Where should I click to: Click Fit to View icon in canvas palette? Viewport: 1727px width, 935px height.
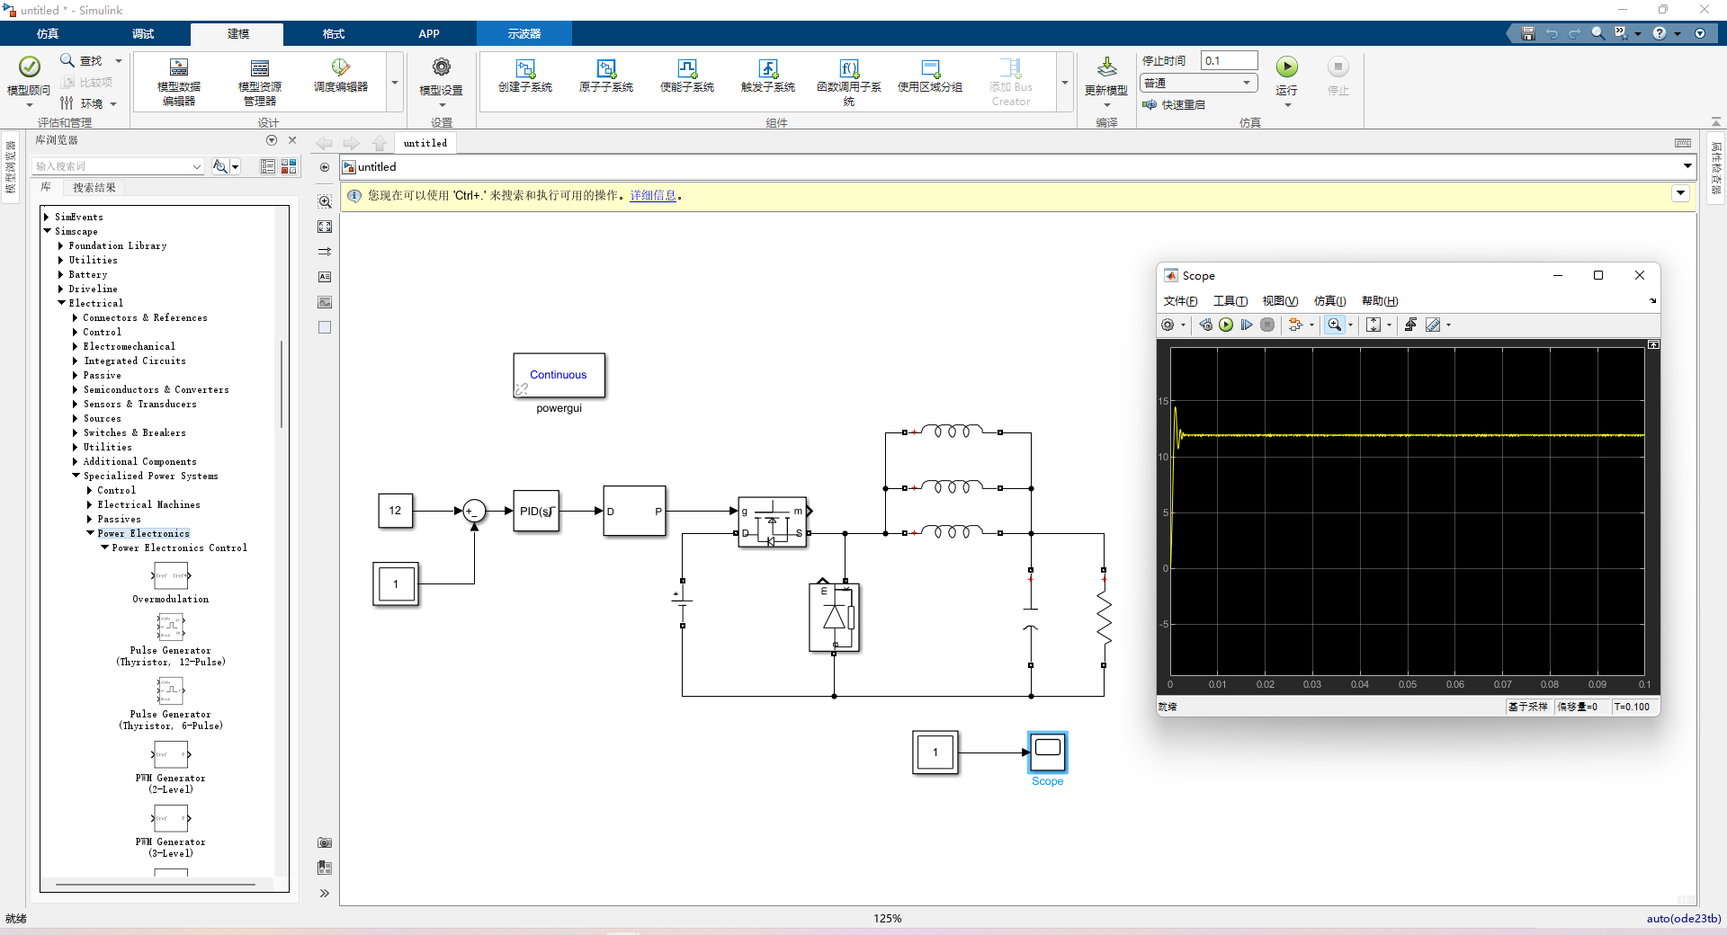coord(325,227)
